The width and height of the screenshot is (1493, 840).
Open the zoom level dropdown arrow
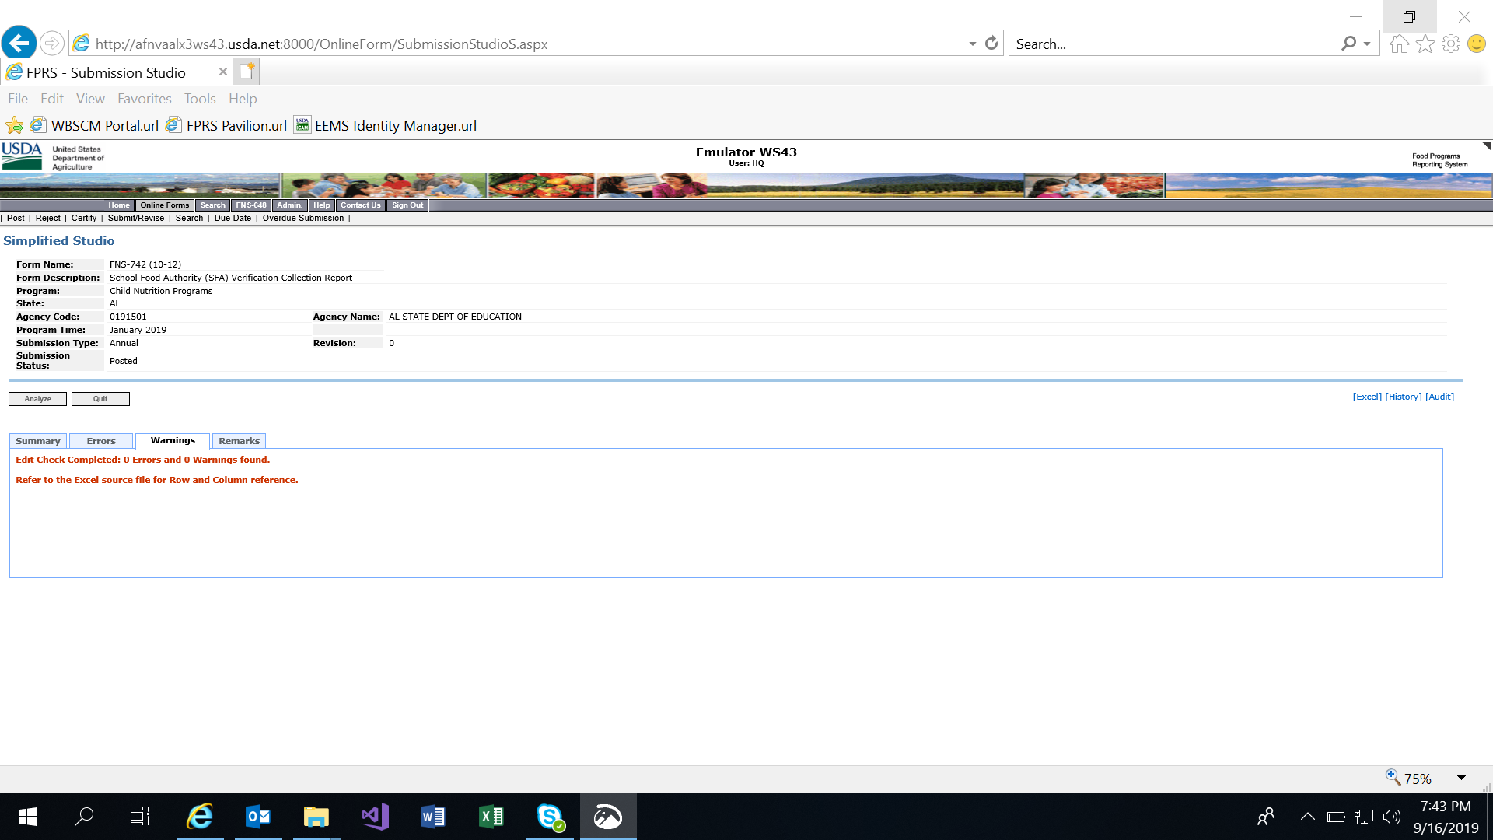(1461, 778)
